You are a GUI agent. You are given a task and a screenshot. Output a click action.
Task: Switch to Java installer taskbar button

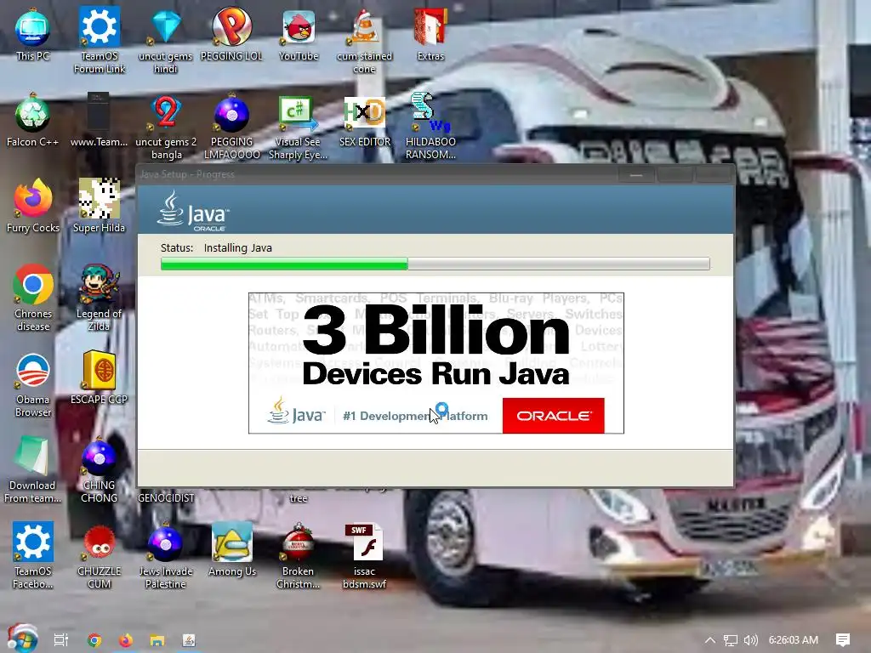pyautogui.click(x=189, y=640)
